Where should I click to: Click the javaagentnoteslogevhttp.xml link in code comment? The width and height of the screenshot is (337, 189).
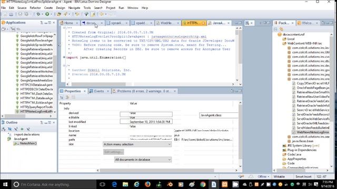coord(179,37)
